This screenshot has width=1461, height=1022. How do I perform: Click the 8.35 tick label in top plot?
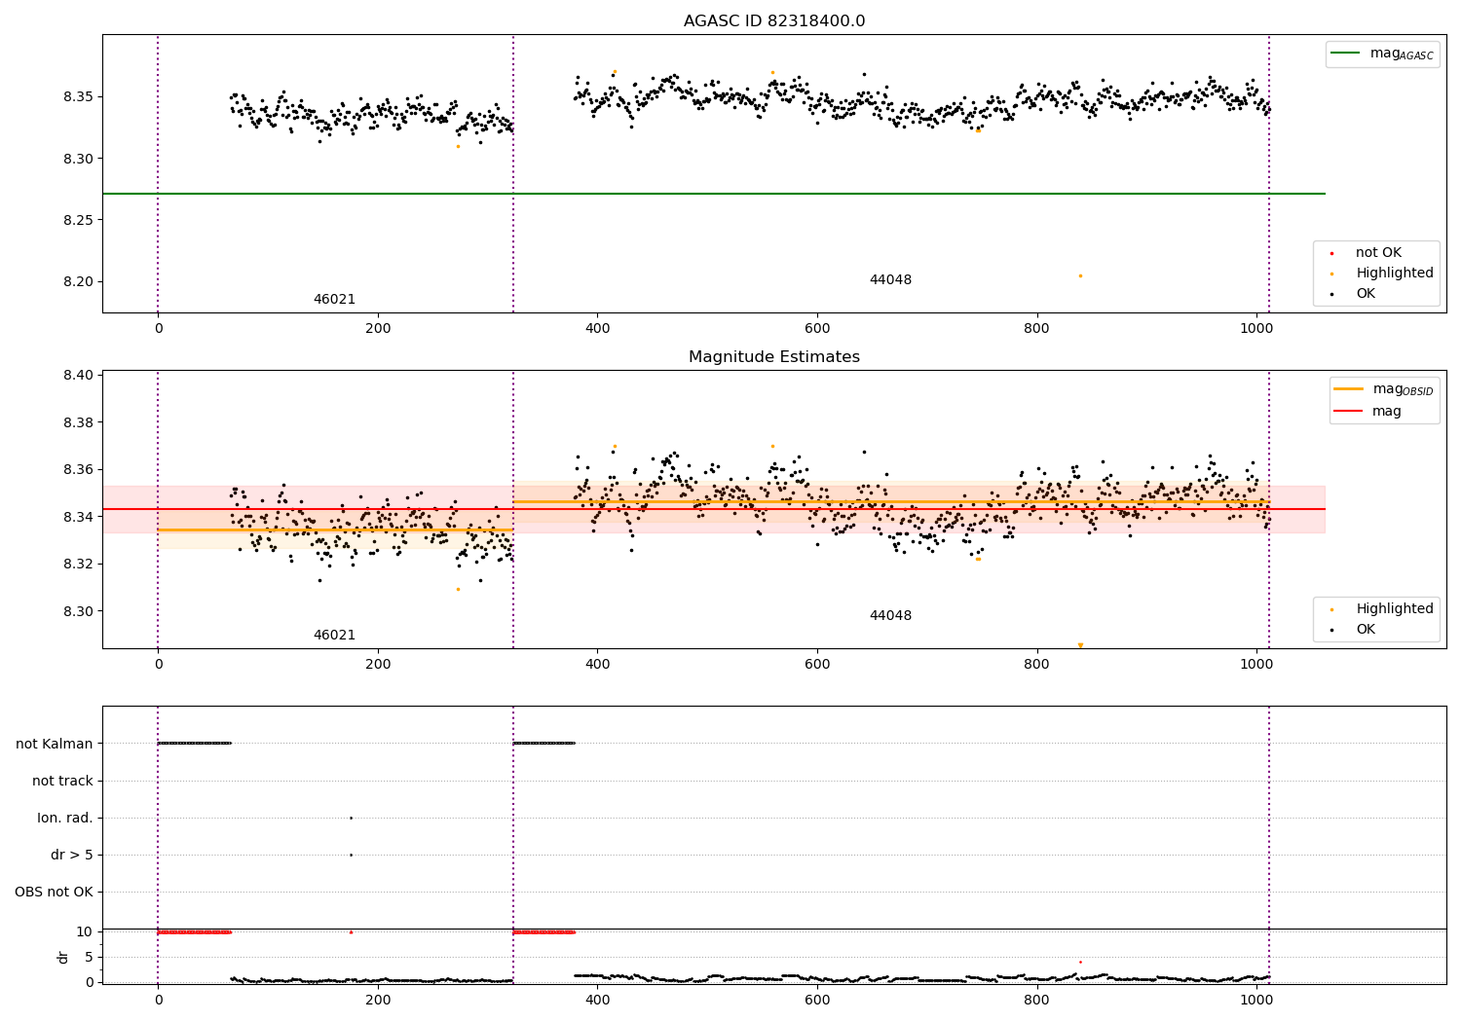[78, 96]
